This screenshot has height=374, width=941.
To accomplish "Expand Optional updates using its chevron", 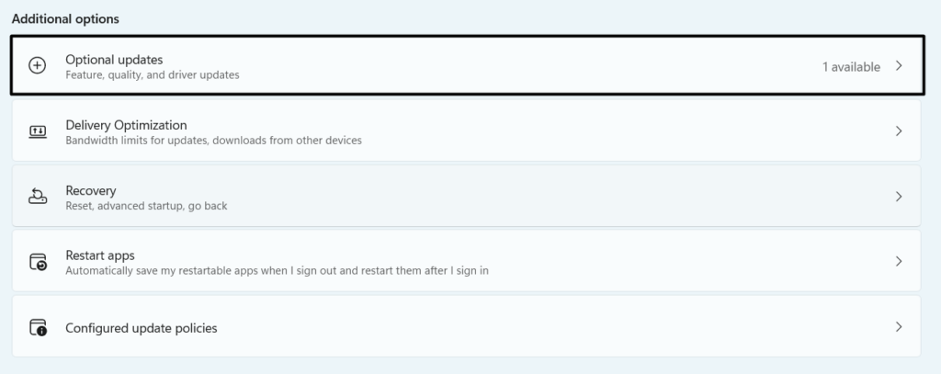I will 899,66.
